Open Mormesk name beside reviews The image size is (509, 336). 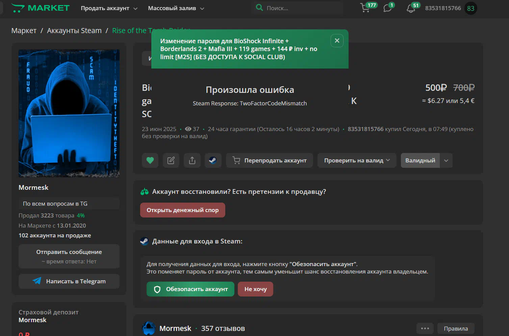pyautogui.click(x=175, y=329)
